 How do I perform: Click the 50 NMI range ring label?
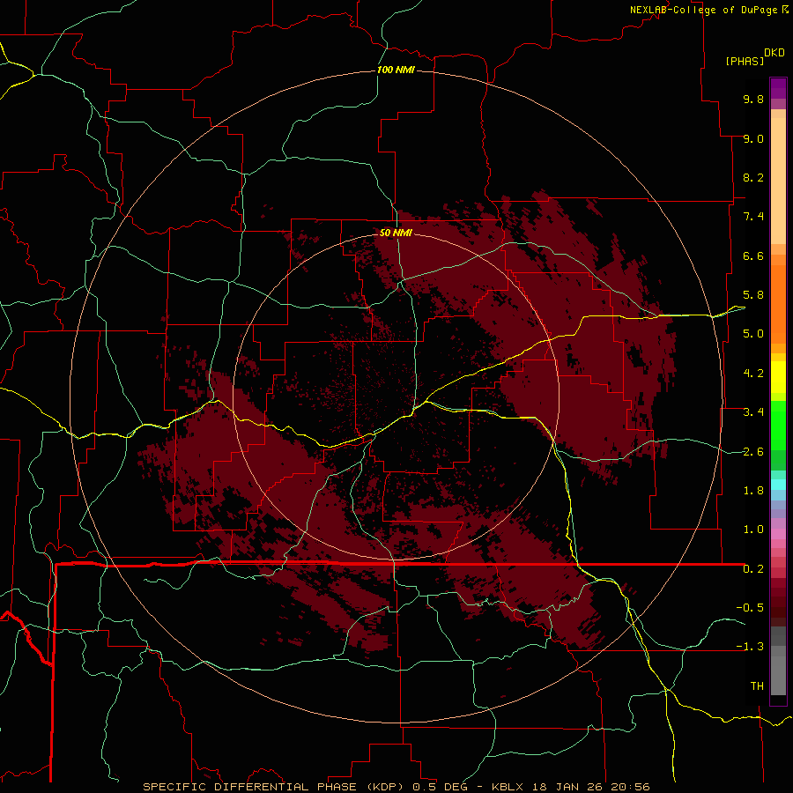pyautogui.click(x=396, y=233)
